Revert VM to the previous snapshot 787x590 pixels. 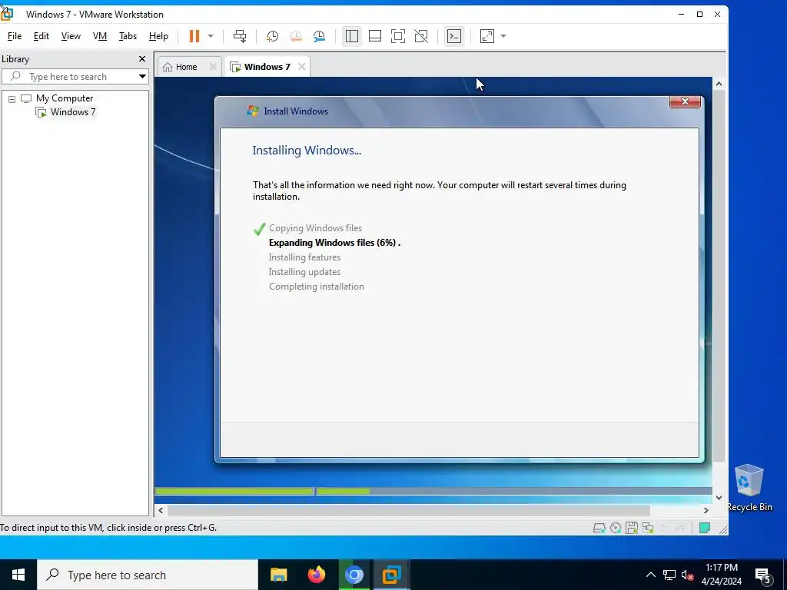point(296,36)
